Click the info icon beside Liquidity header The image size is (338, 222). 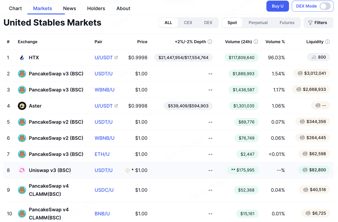click(x=327, y=42)
